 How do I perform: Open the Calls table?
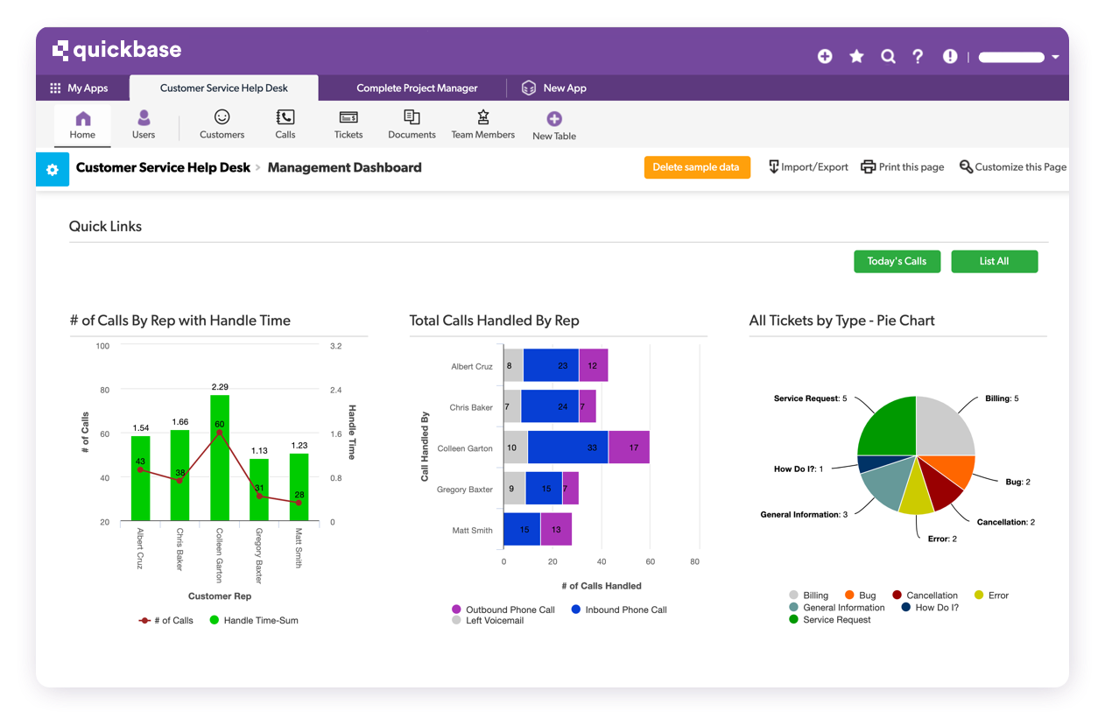pos(285,124)
